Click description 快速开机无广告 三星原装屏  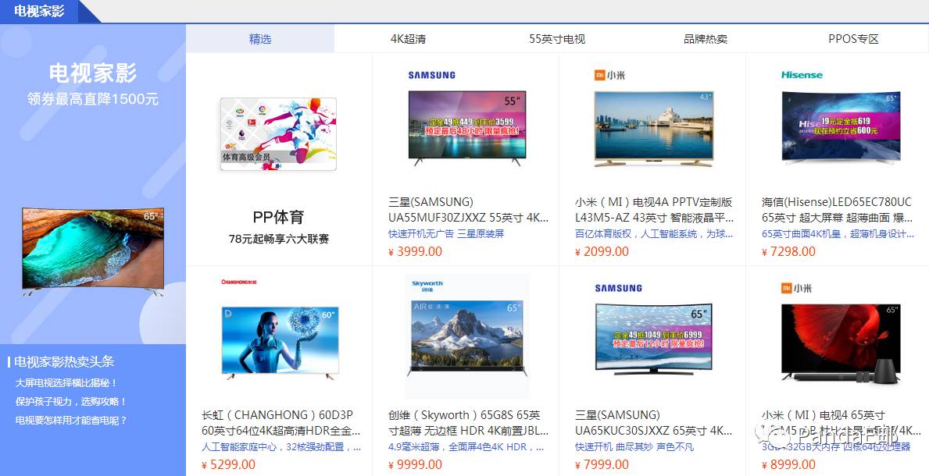point(446,234)
